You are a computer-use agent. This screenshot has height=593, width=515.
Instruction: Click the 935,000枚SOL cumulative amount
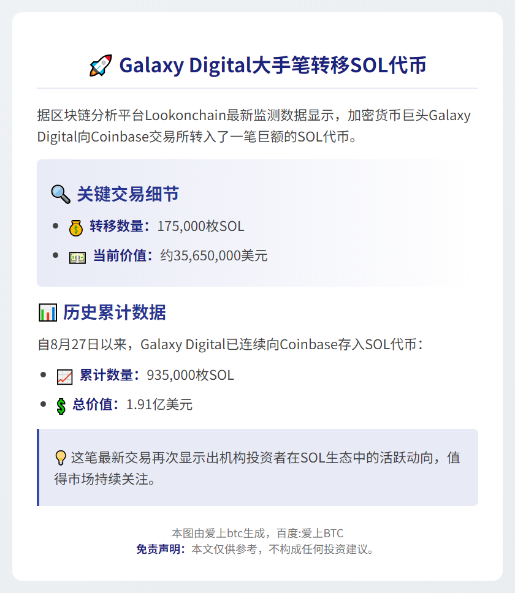click(x=190, y=376)
